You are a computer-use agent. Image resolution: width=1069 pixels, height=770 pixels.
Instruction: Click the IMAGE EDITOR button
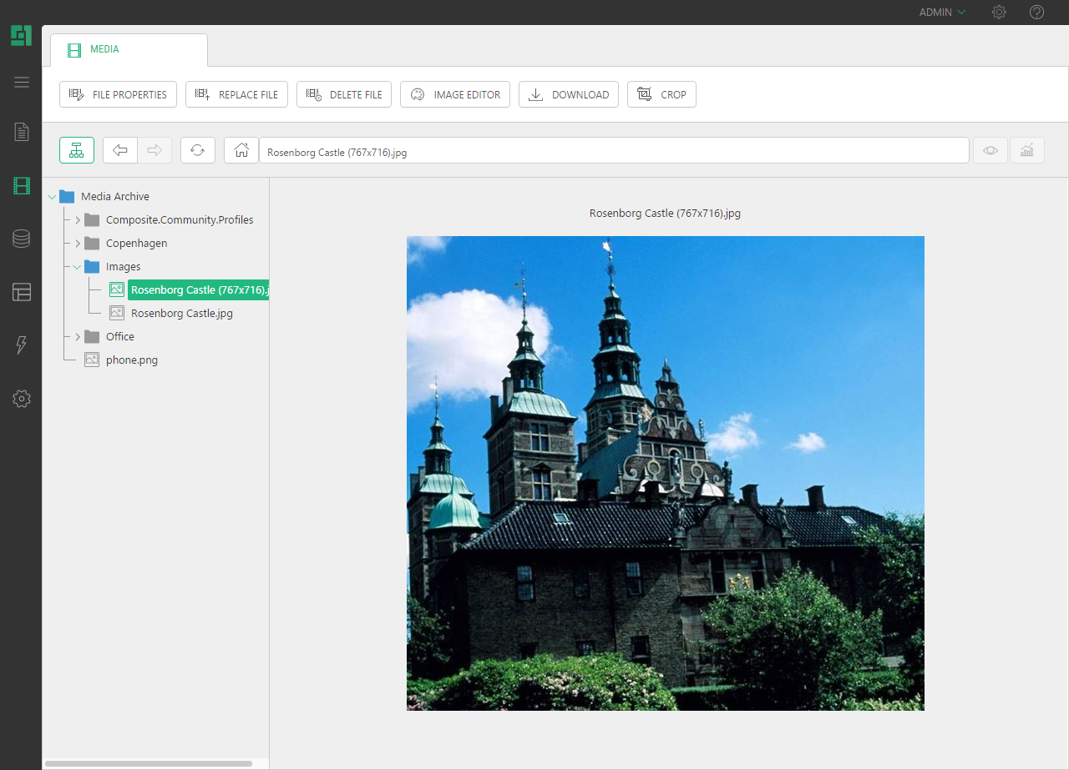tap(454, 95)
